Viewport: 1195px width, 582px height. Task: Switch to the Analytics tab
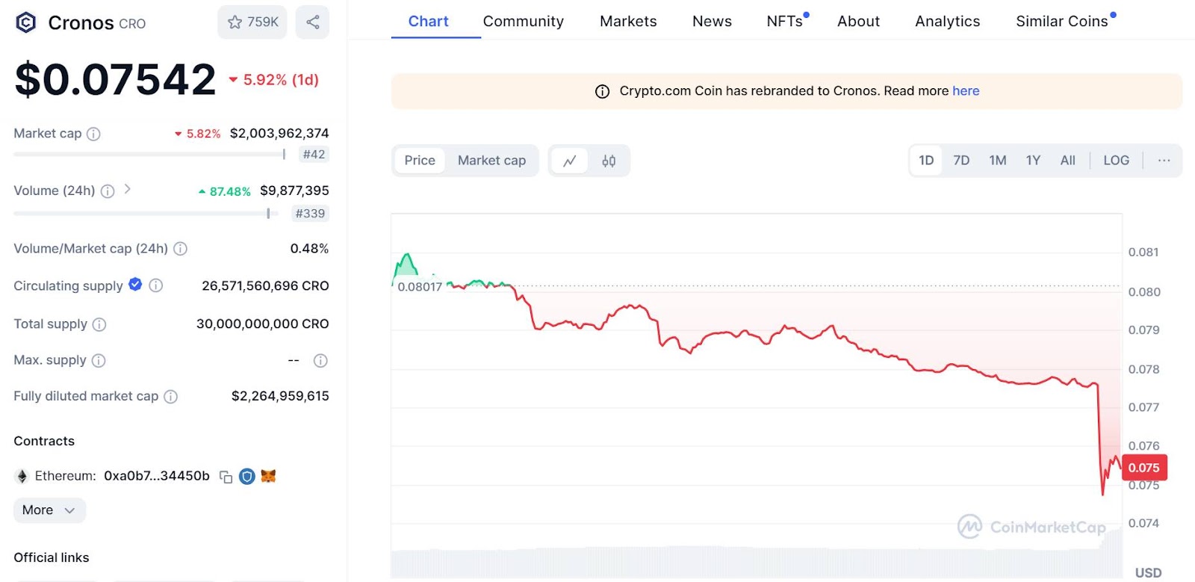(x=948, y=22)
